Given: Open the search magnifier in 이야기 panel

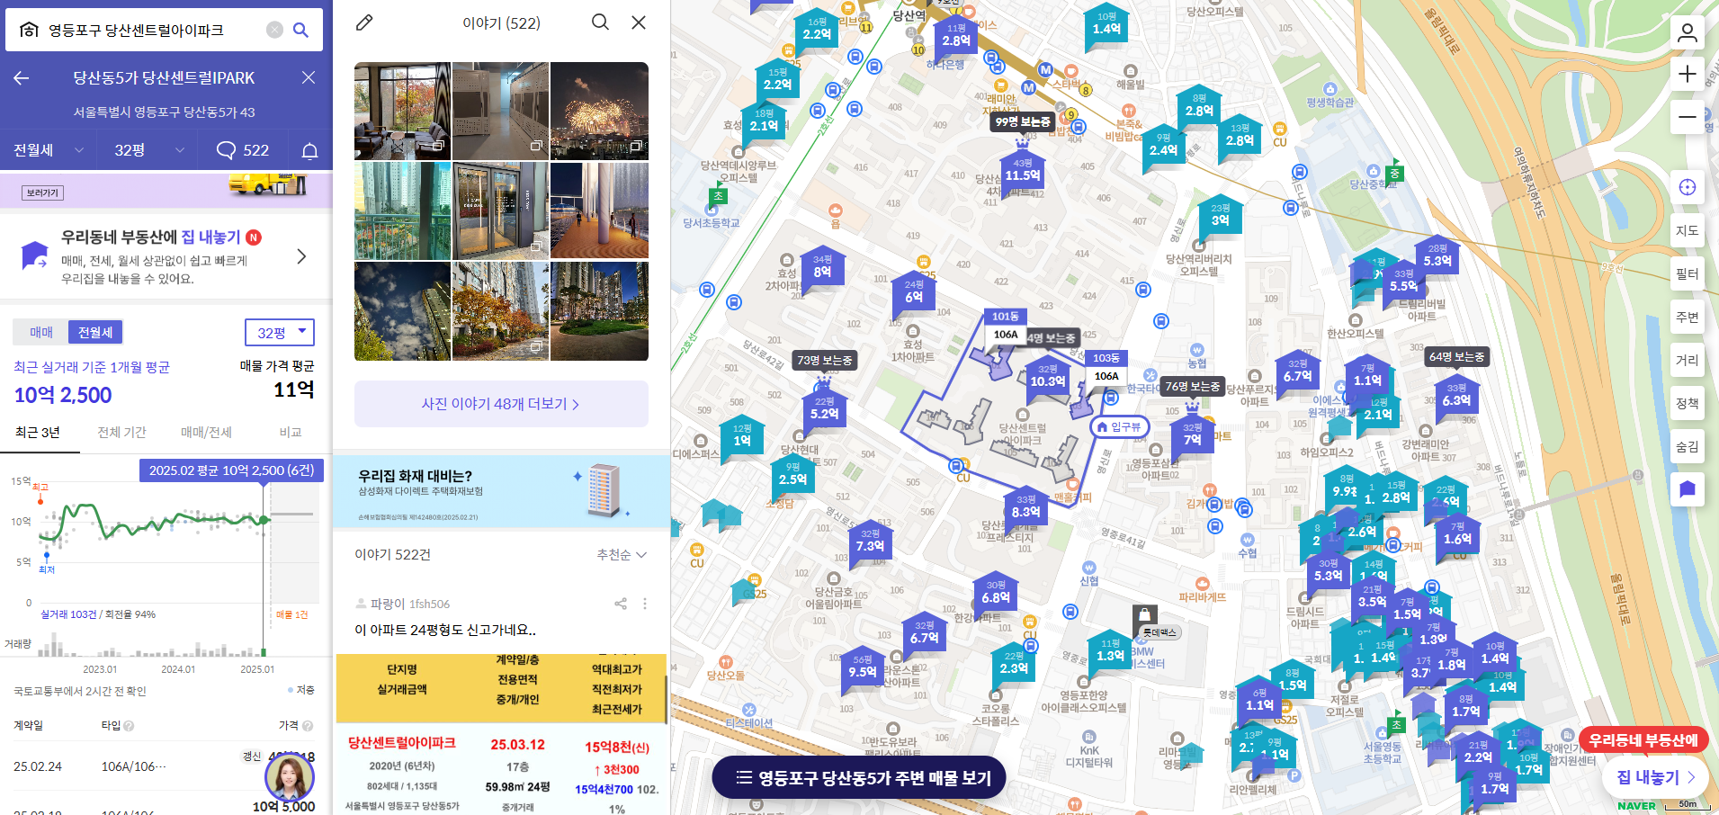Looking at the screenshot, I should tap(600, 22).
